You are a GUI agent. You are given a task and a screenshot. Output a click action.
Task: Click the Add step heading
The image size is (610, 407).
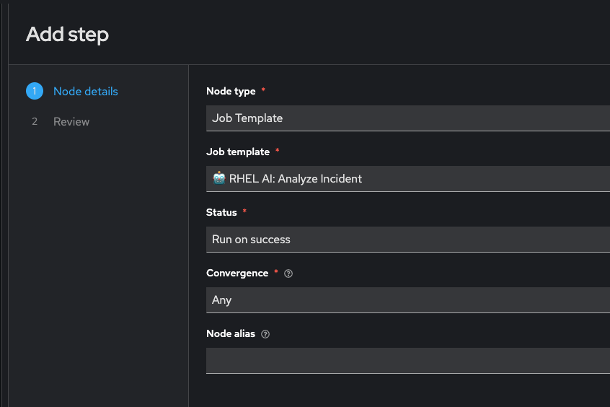(67, 34)
